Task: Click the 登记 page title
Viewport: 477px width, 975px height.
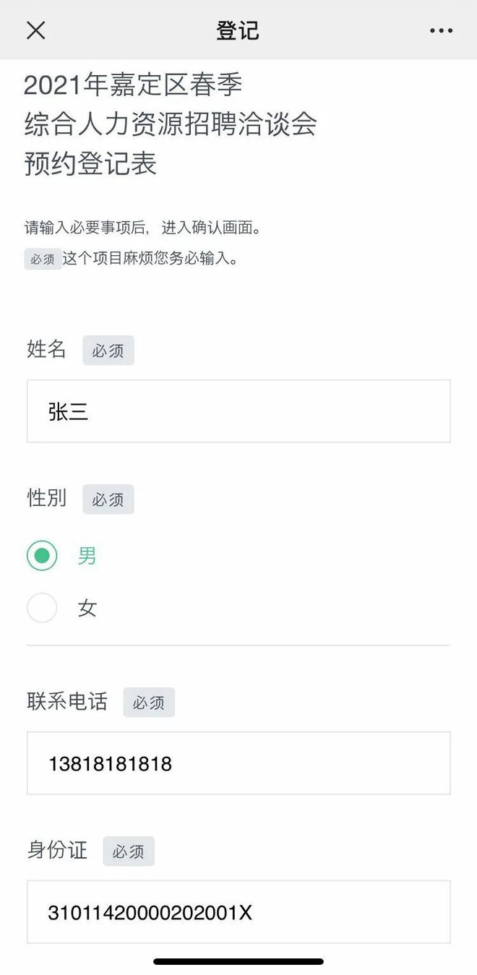Action: tap(237, 30)
